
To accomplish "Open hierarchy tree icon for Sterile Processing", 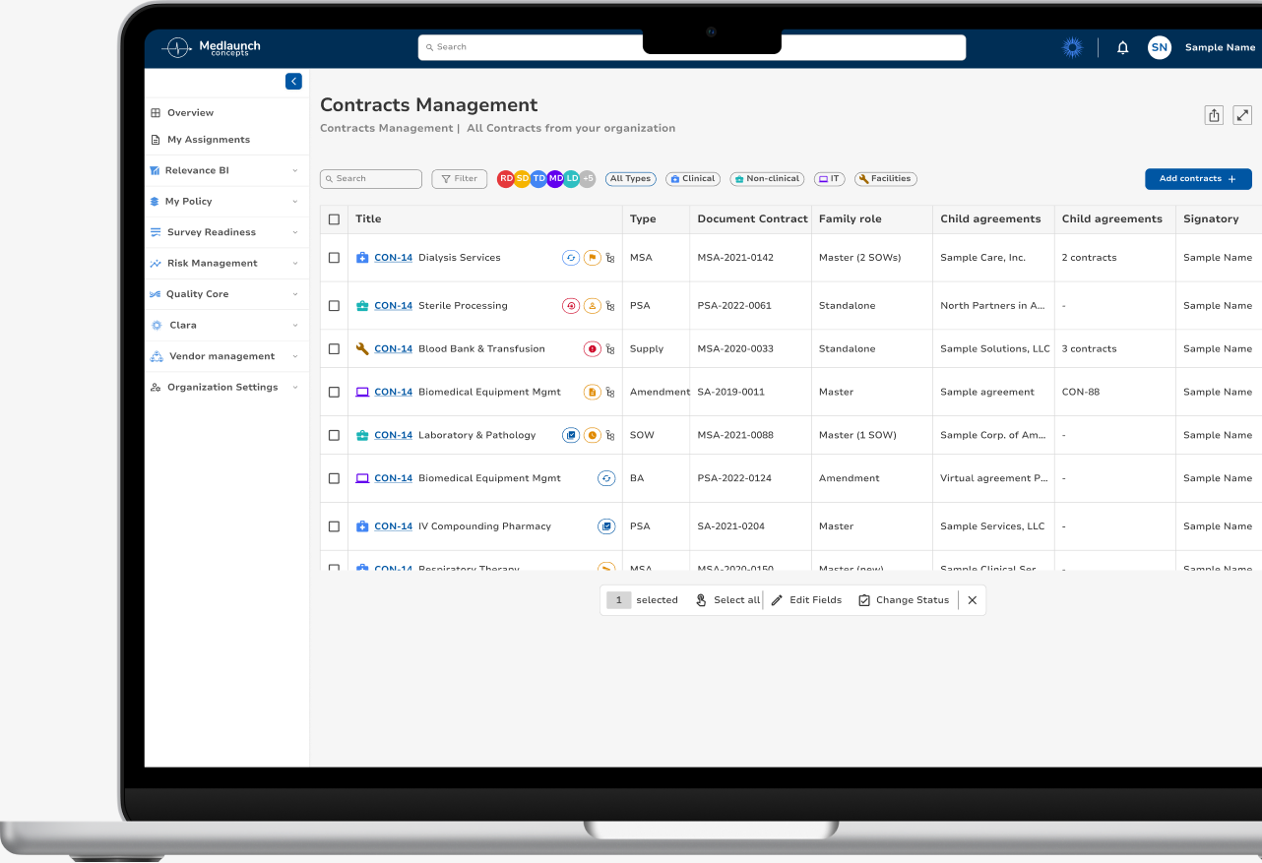I will (x=610, y=306).
